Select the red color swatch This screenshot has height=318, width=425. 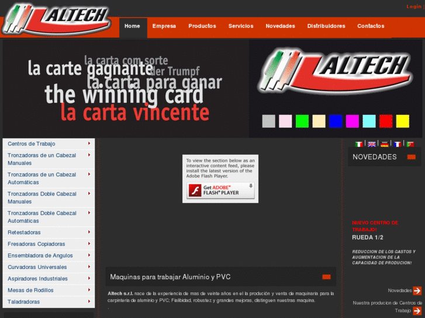[x=386, y=121]
